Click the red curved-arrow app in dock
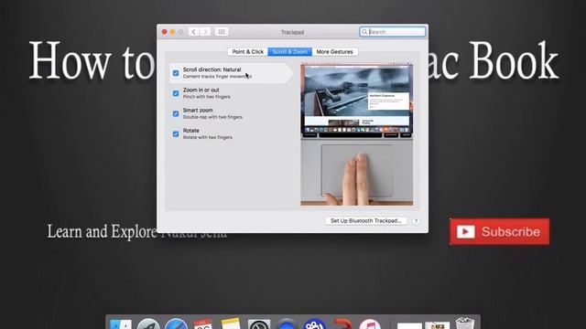 click(x=342, y=324)
